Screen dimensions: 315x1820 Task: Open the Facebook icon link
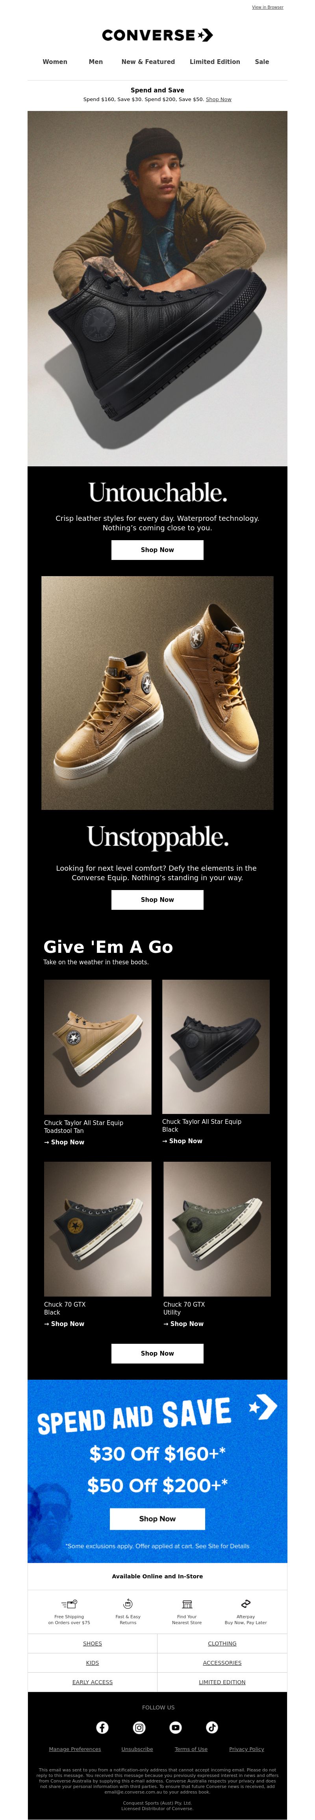pyautogui.click(x=102, y=1727)
